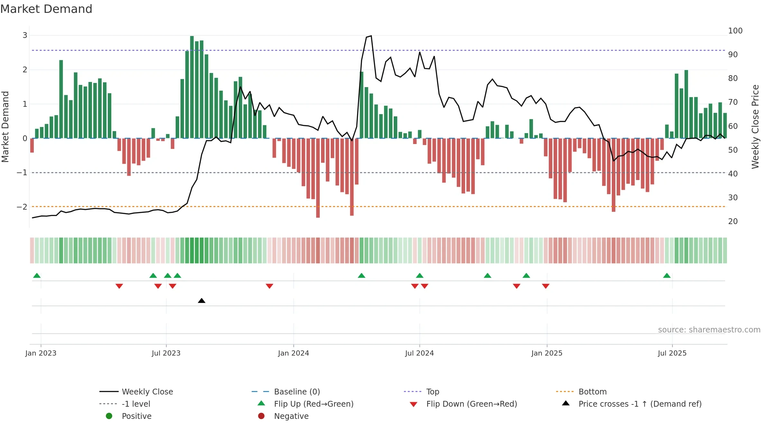
Task: Click the red flip-down marker before Jan 2024
Action: [x=270, y=286]
